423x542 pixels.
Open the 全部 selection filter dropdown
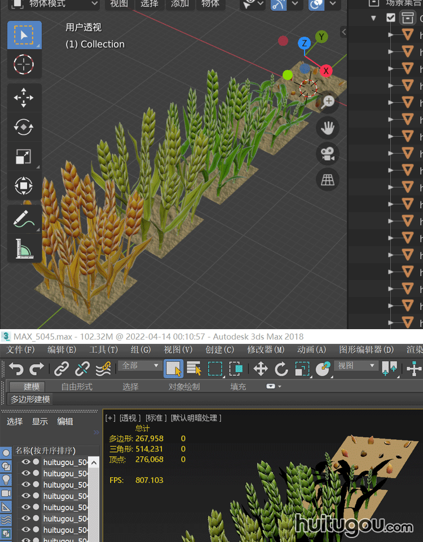[x=140, y=366]
